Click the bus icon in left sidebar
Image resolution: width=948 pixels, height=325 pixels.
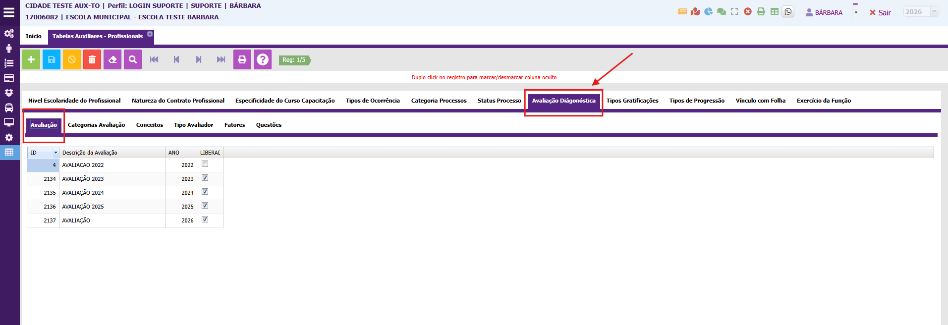coord(9,108)
